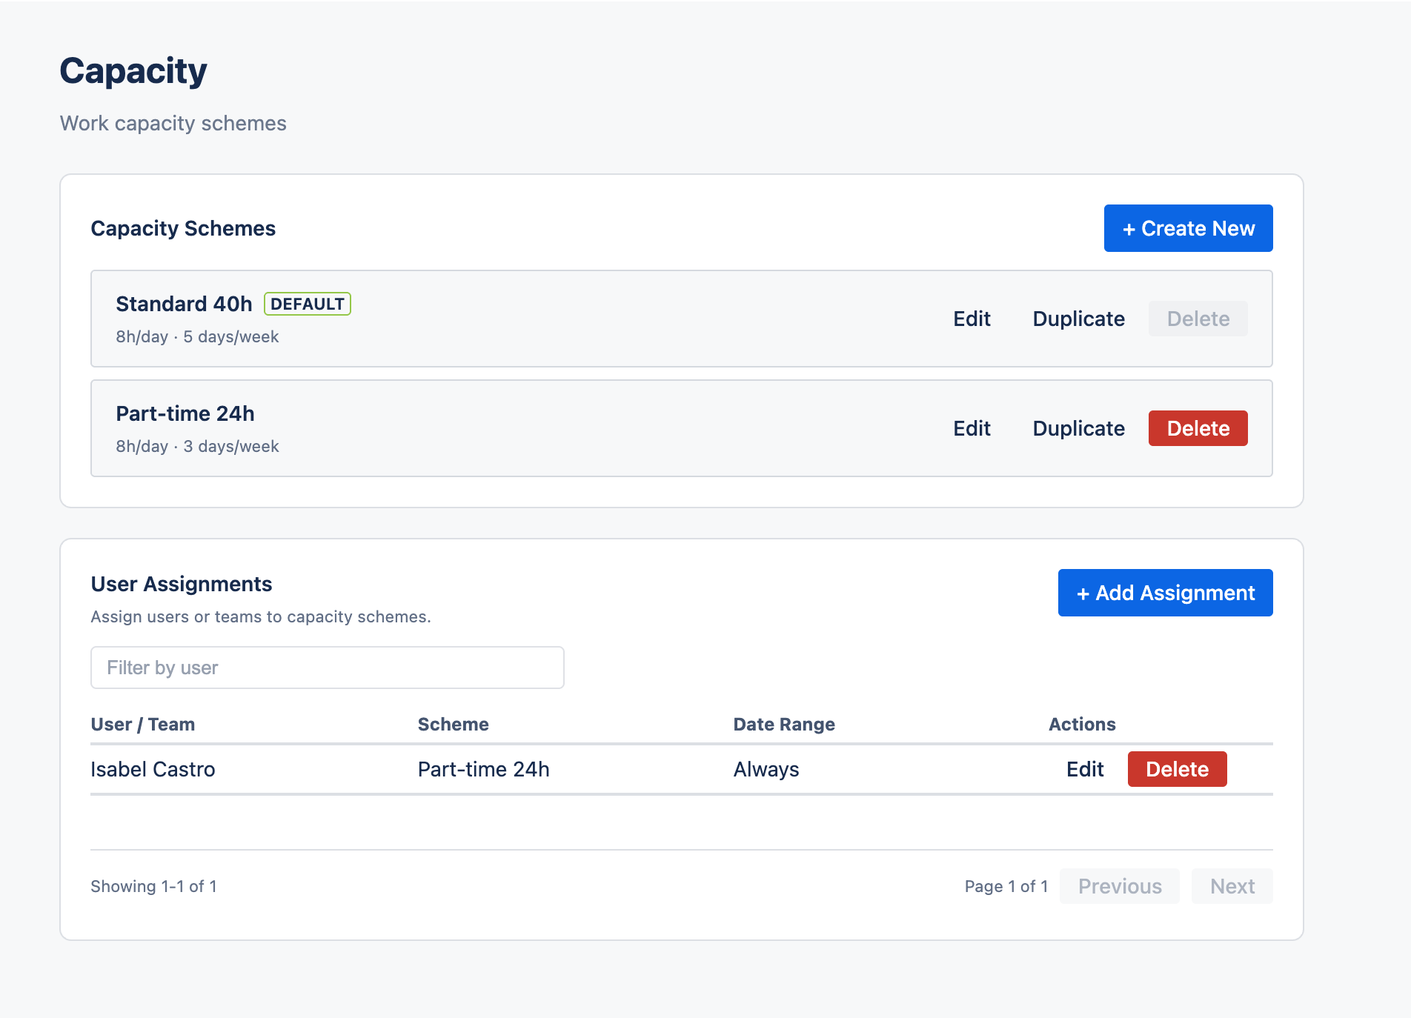Edit Isabel Castro's assignment
This screenshot has width=1411, height=1018.
pos(1085,769)
